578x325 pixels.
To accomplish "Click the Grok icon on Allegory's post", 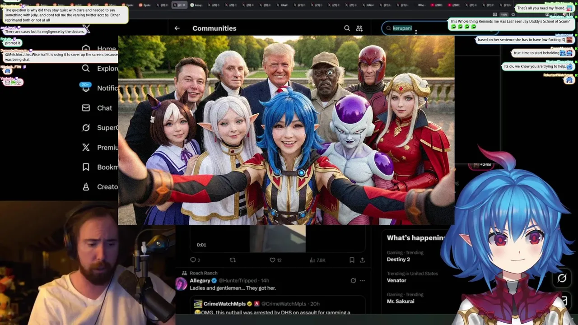I will pos(353,280).
